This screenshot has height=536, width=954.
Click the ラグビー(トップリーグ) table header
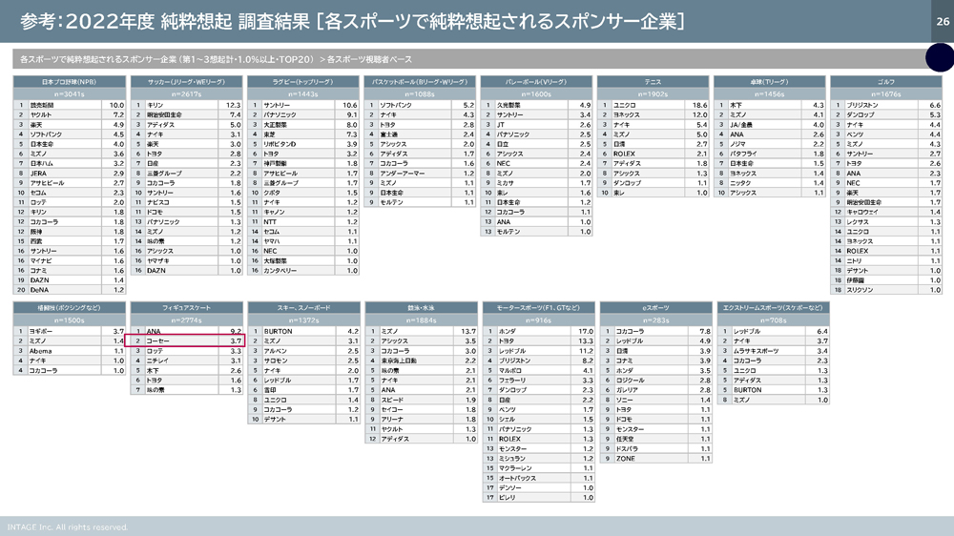(303, 81)
